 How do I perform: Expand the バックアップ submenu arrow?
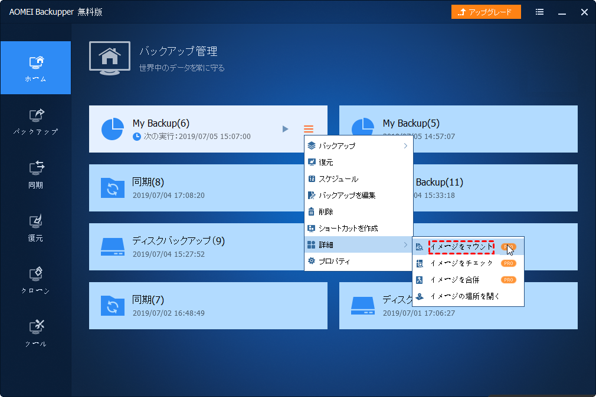tap(405, 145)
